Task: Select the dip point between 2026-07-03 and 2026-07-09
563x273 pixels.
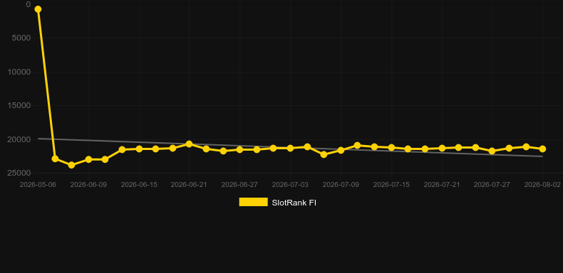Action: click(x=324, y=154)
